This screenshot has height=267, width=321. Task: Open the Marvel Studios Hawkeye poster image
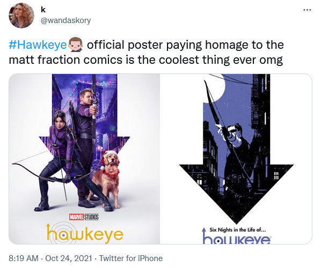pos(84,159)
